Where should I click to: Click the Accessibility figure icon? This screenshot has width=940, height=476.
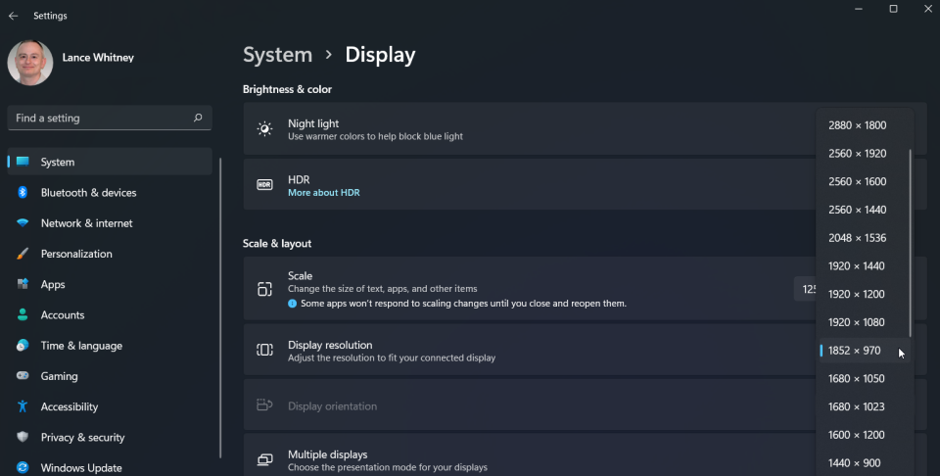click(23, 406)
